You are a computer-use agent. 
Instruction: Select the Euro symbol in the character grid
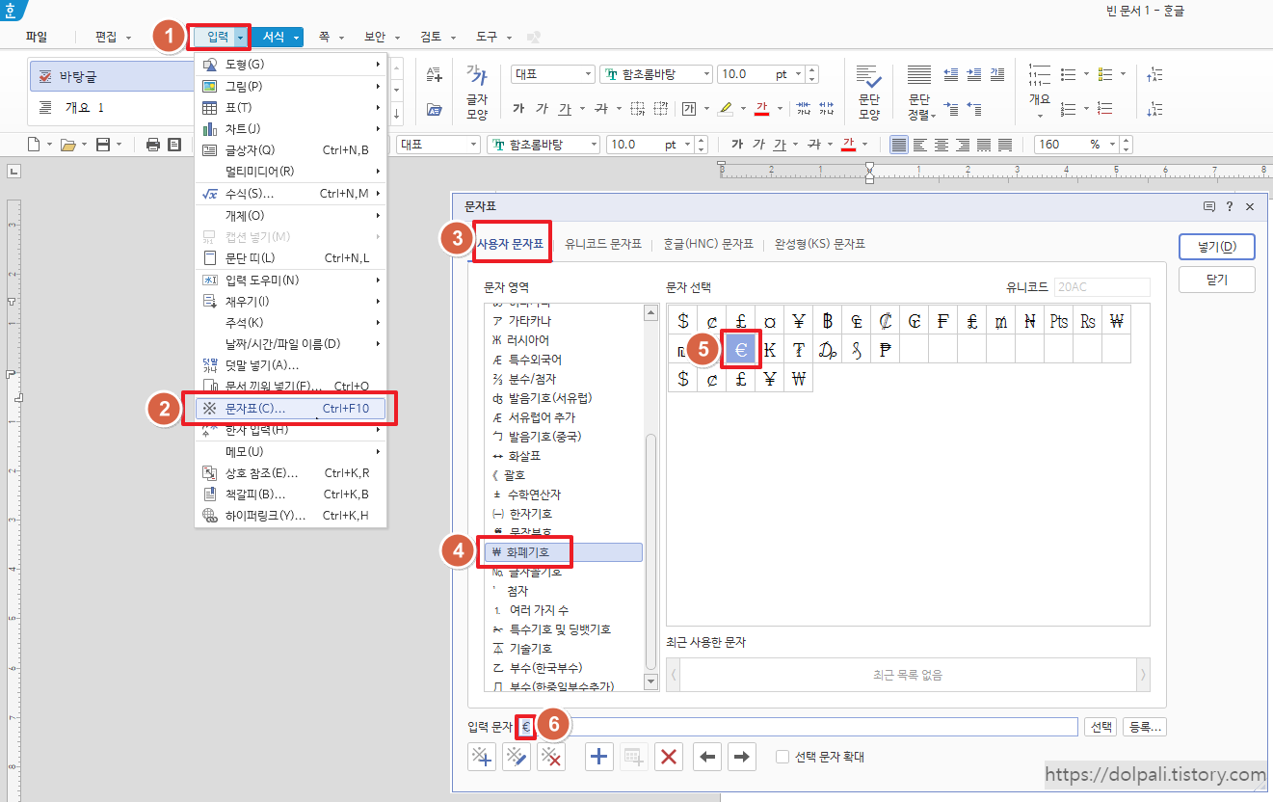pos(740,349)
